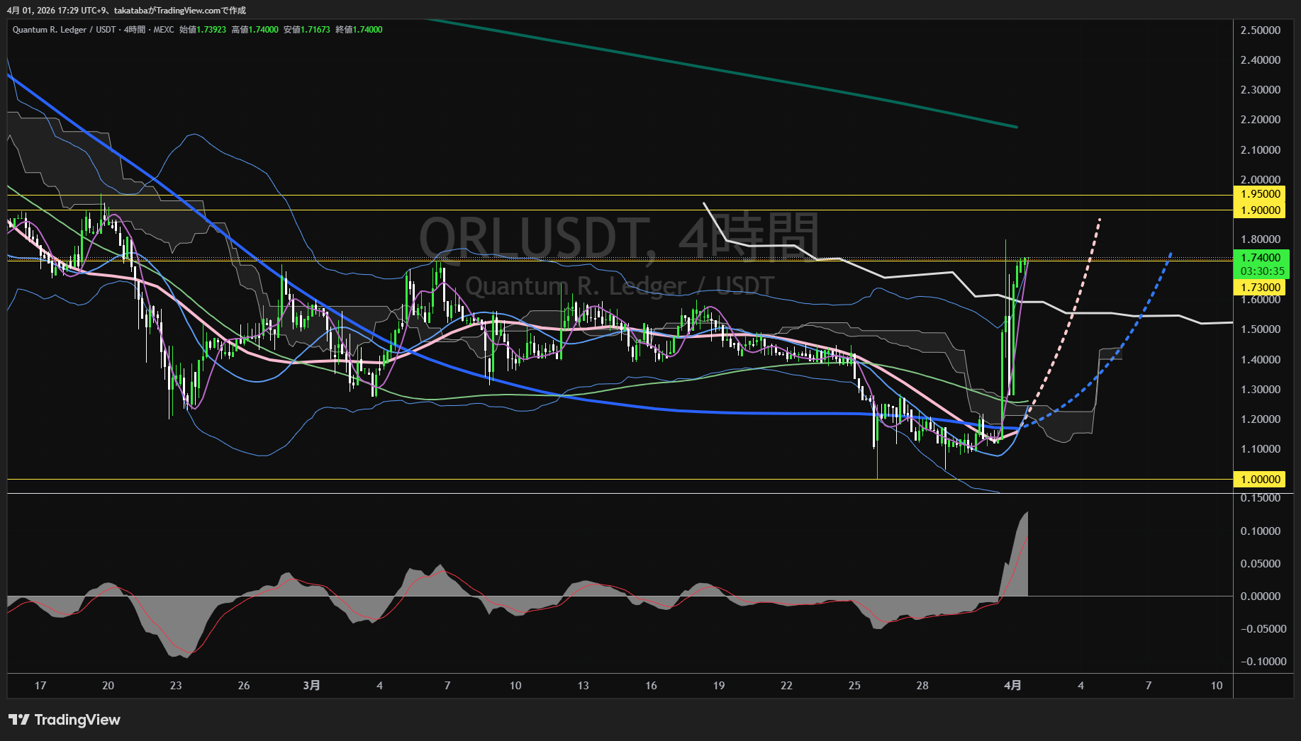Select the yellow 1.90000 price label
The image size is (1301, 741).
[1261, 210]
